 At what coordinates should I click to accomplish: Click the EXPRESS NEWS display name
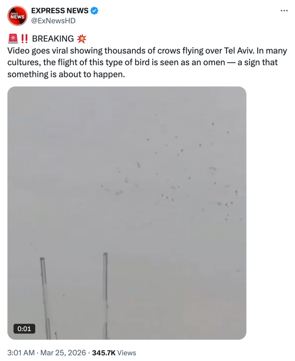(60, 11)
